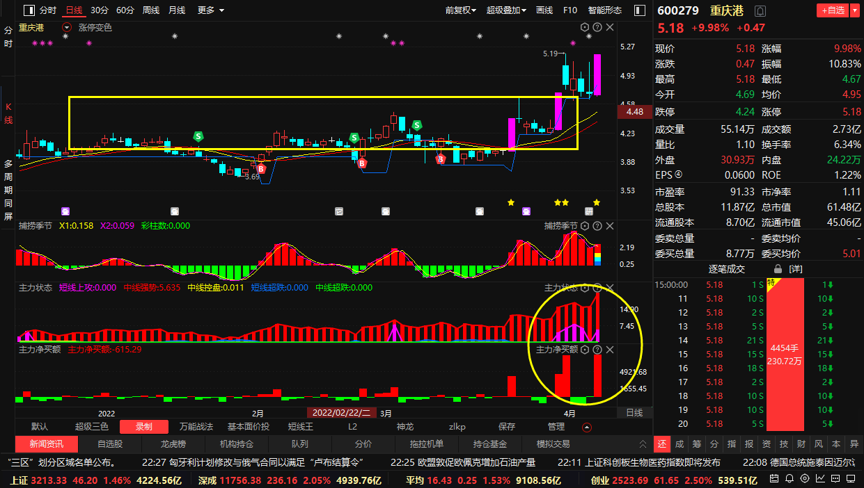Open the 龙虎榜 bottom tab
Image resolution: width=864 pixels, height=488 pixels.
(173, 444)
